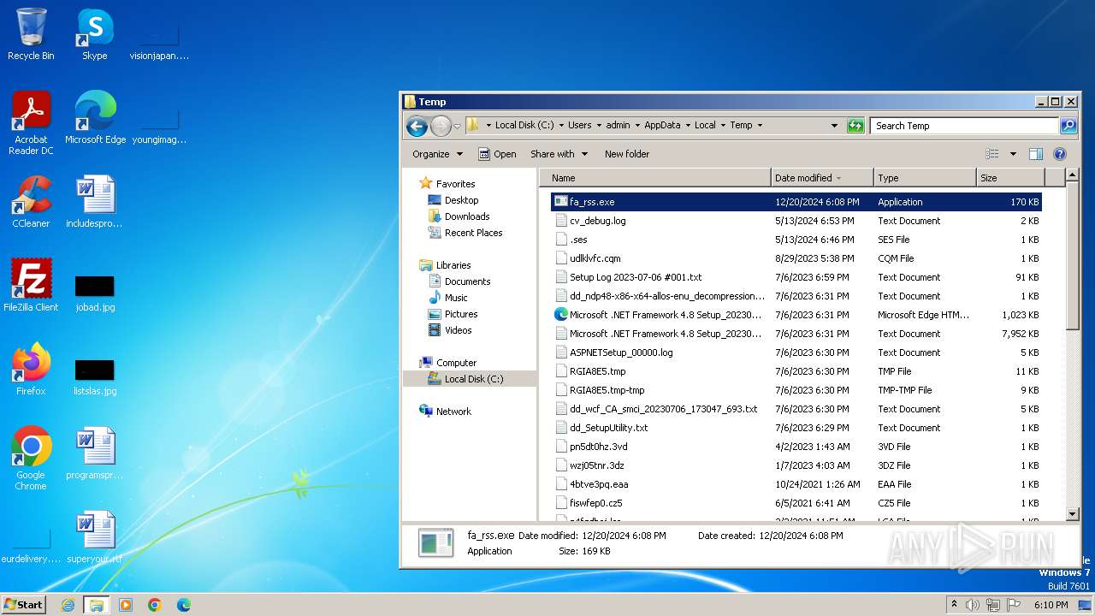Change your view icon in toolbar
Viewport: 1095px width, 616px height.
(992, 154)
